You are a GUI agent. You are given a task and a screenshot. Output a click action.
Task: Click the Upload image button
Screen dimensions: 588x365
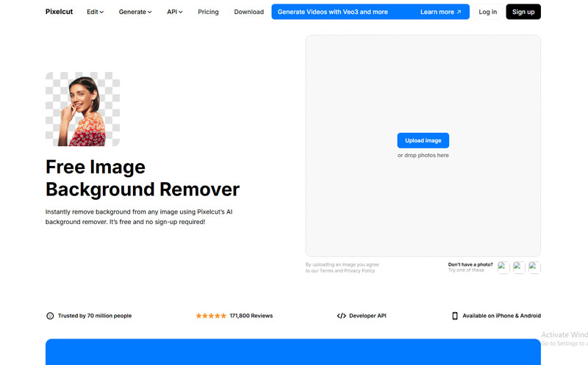(x=423, y=140)
